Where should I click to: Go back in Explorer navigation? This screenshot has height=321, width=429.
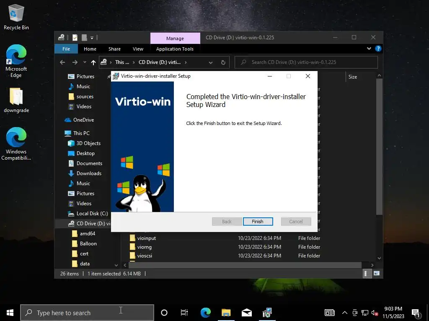[62, 62]
